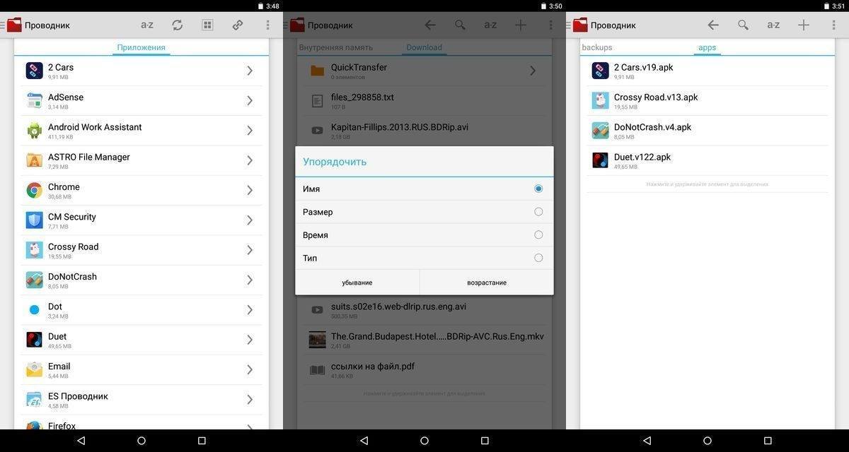This screenshot has width=849, height=452.
Task: Expand the DoNotCrash row chevron
Action: click(x=250, y=280)
